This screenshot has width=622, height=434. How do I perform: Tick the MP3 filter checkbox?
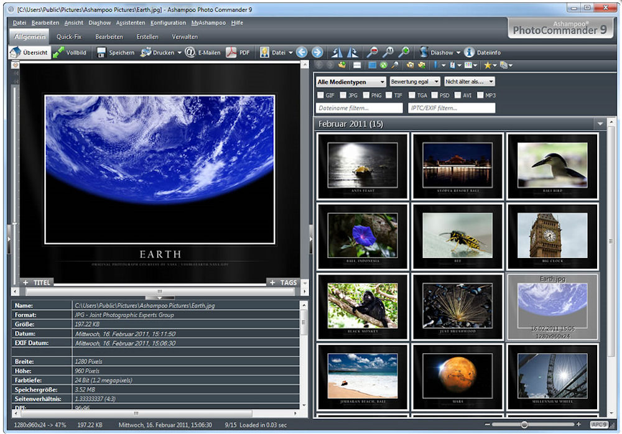pos(480,95)
